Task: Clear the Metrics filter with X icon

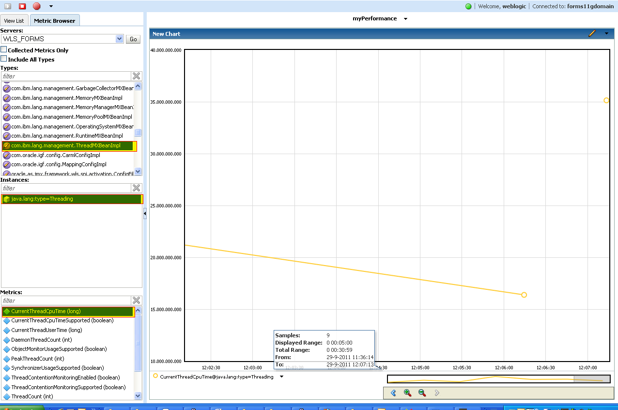Action: tap(137, 300)
